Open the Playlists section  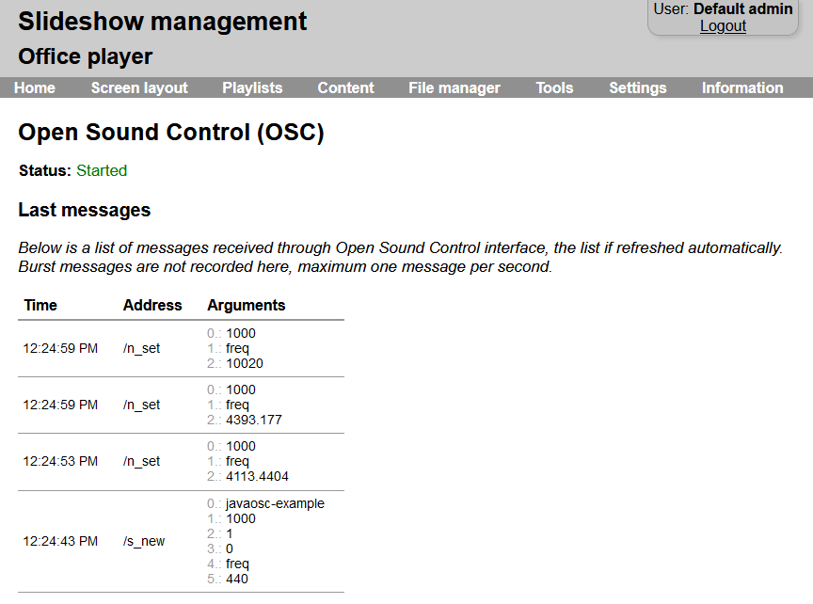(x=252, y=87)
